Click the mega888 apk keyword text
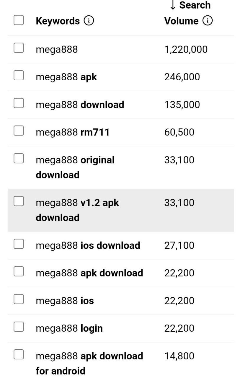240x378 pixels. coord(66,77)
